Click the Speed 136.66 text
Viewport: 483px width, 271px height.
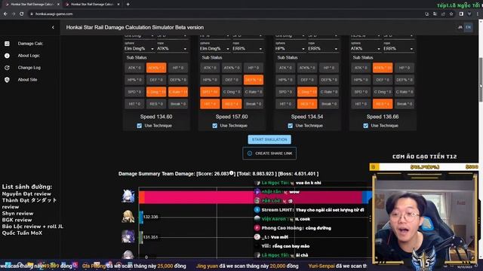(x=383, y=117)
